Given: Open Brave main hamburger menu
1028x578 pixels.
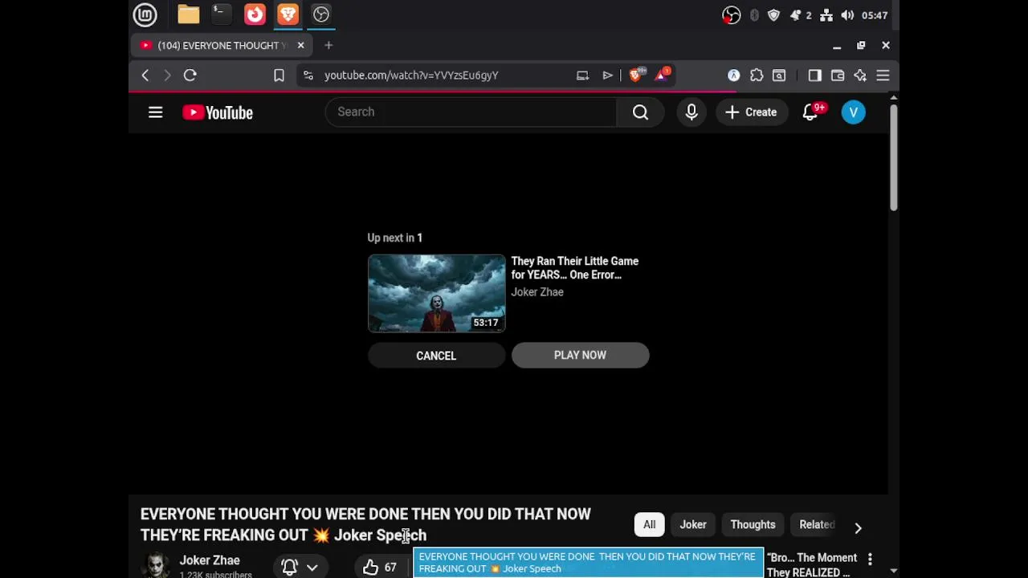Looking at the screenshot, I should pyautogui.click(x=883, y=75).
